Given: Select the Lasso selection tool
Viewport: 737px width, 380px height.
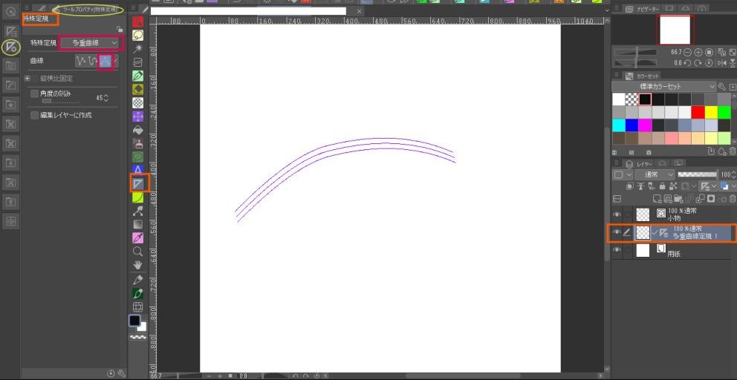Looking at the screenshot, I should pyautogui.click(x=137, y=35).
